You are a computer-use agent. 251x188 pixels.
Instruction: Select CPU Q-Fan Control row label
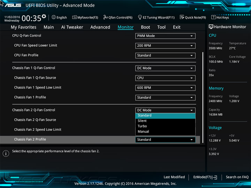26,36
